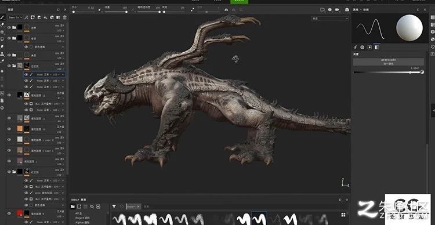Open blend mode dropdown of 填充图层 9

[x=61, y=212]
